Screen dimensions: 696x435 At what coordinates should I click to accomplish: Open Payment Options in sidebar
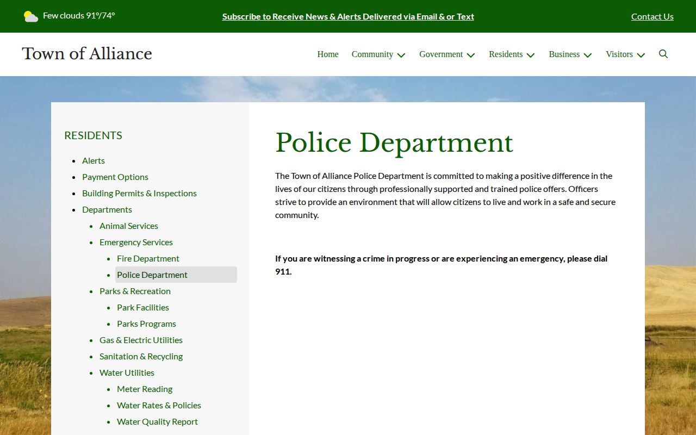[115, 177]
